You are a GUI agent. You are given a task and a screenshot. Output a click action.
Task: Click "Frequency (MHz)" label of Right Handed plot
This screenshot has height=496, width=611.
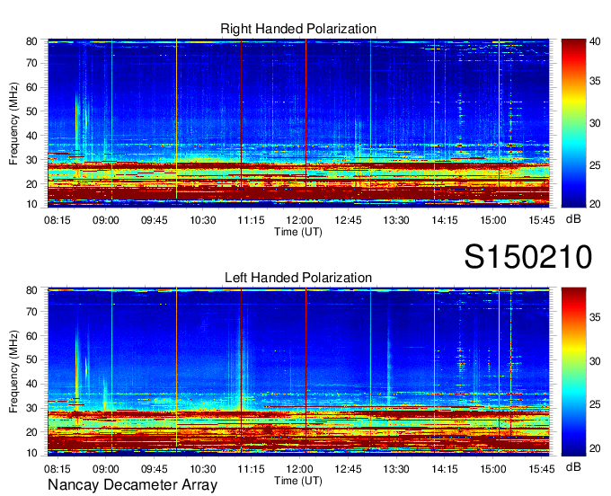click(x=13, y=123)
